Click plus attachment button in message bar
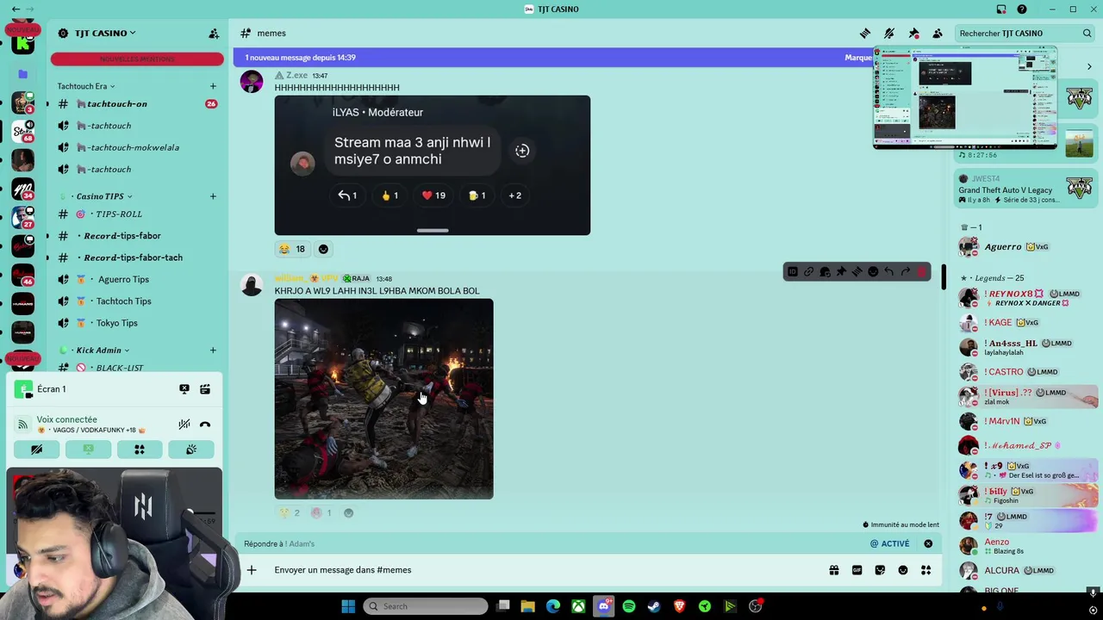Image resolution: width=1103 pixels, height=620 pixels. [x=252, y=570]
